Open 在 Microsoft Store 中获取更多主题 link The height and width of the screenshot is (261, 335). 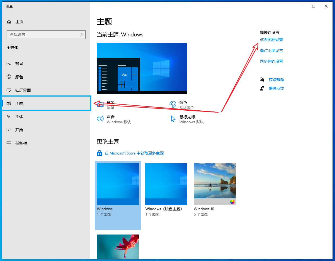pos(134,153)
